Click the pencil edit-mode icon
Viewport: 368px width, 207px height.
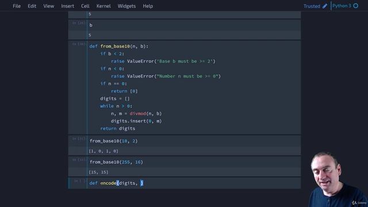tap(325, 6)
